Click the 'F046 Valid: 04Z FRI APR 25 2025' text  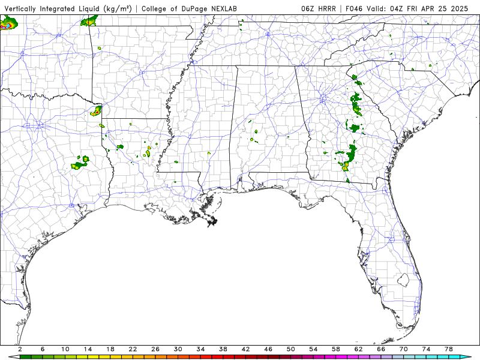click(x=407, y=9)
